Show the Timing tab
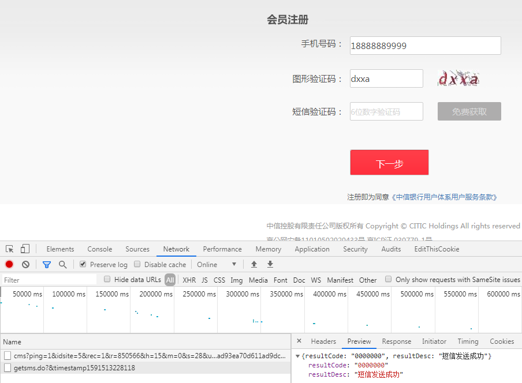 point(468,341)
